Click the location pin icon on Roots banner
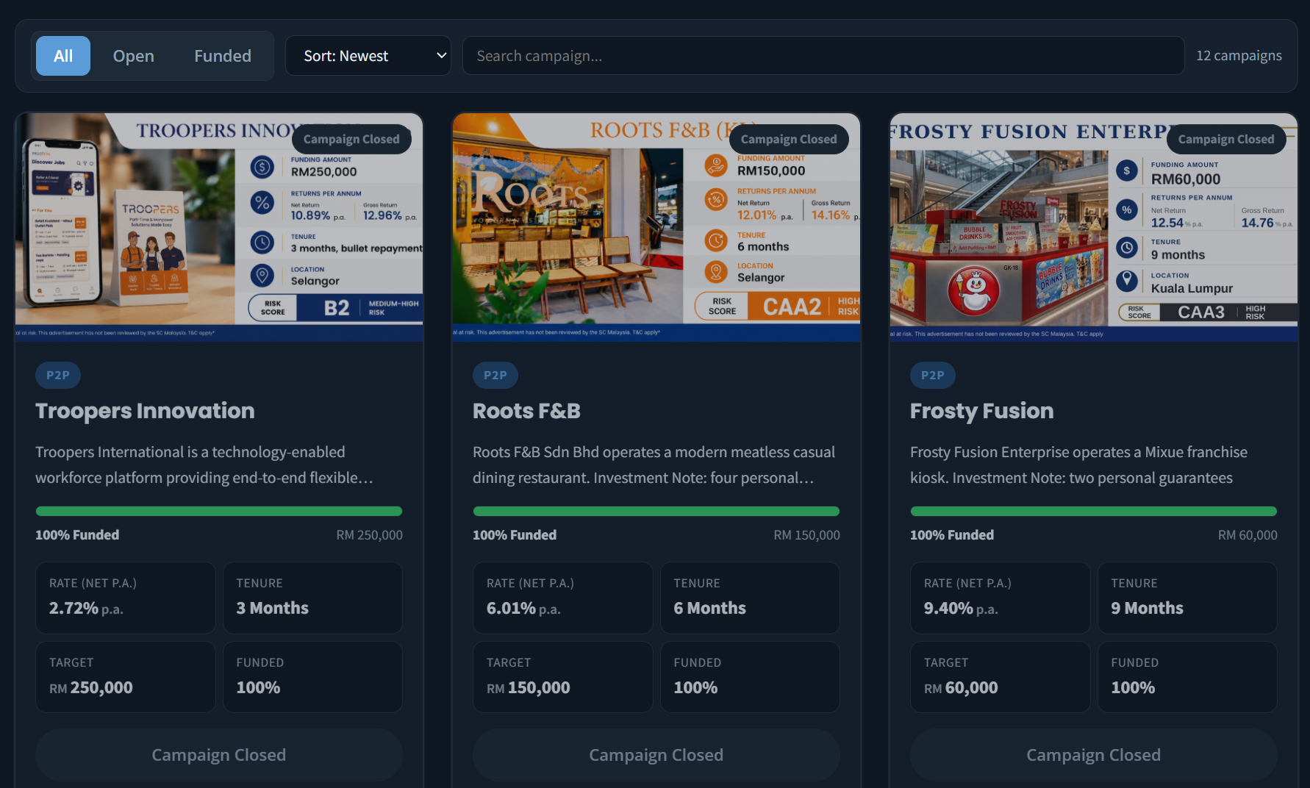 716,272
